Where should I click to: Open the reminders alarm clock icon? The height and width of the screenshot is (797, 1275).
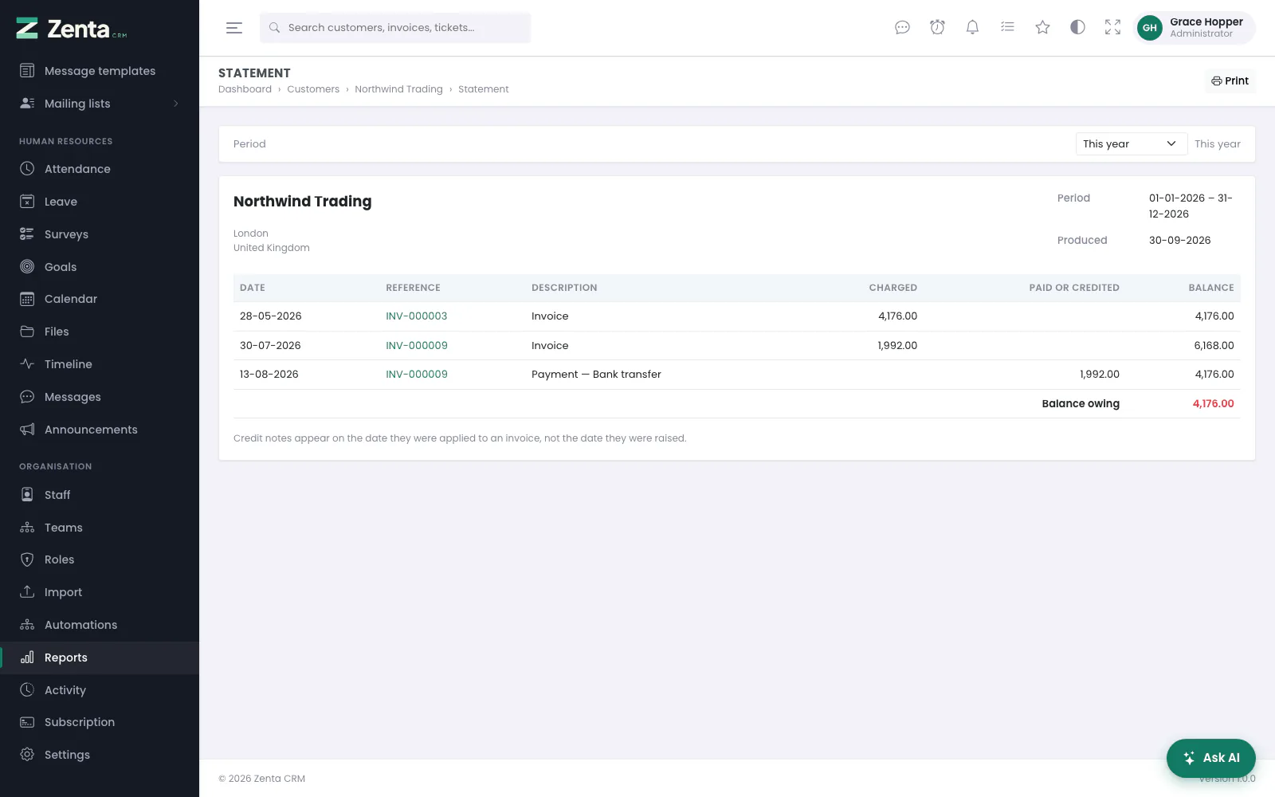pyautogui.click(x=937, y=28)
